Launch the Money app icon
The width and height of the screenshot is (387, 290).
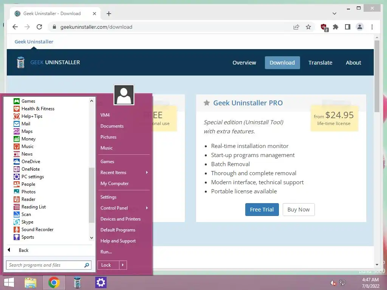click(17, 139)
